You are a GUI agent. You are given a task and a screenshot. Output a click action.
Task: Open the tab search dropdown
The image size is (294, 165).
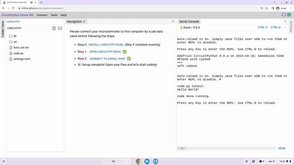[x=275, y=2]
